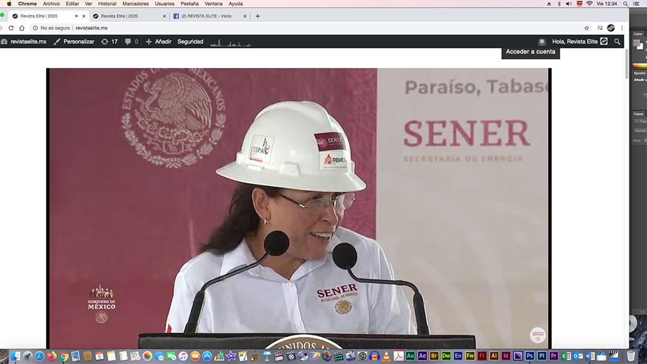The image size is (647, 364).
Task: Close the first Revista Elite | 2020 tab
Action: pyautogui.click(x=83, y=16)
